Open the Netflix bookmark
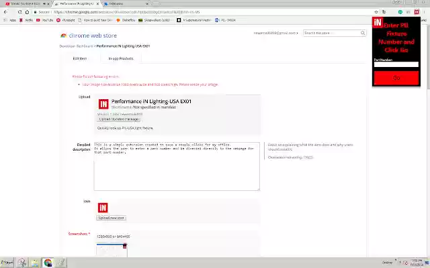 26,20
